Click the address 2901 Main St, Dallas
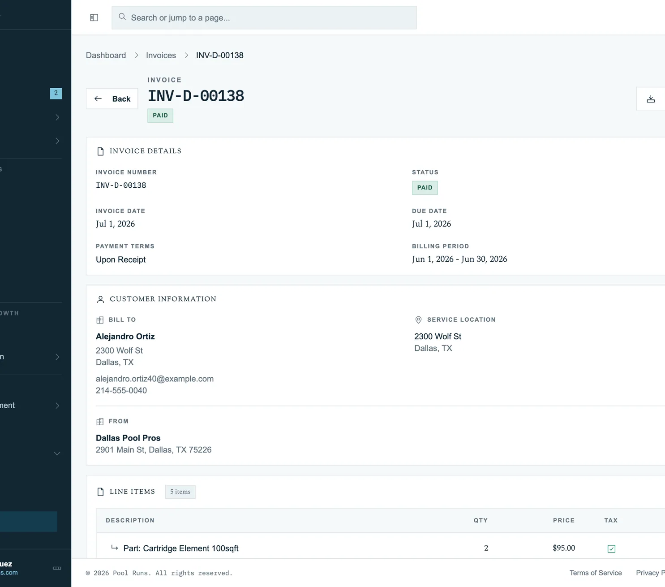 tap(154, 450)
